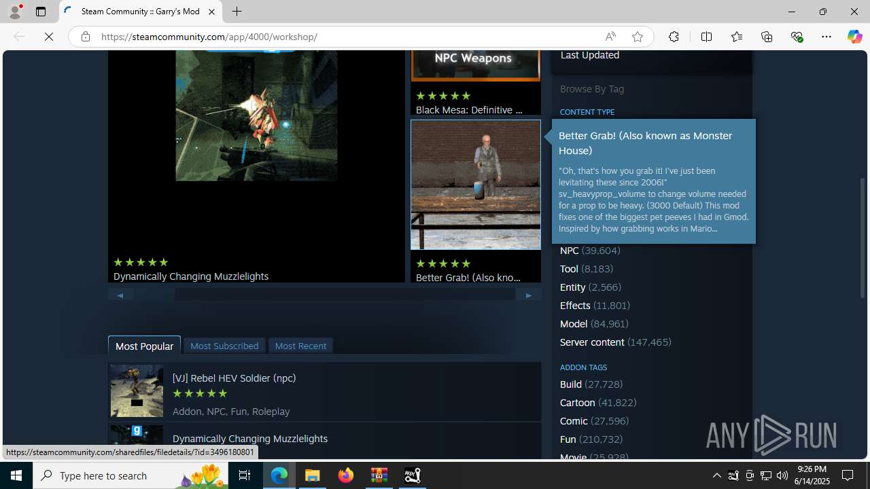The height and width of the screenshot is (489, 870).
Task: Open a new browser tab
Action: [x=237, y=12]
